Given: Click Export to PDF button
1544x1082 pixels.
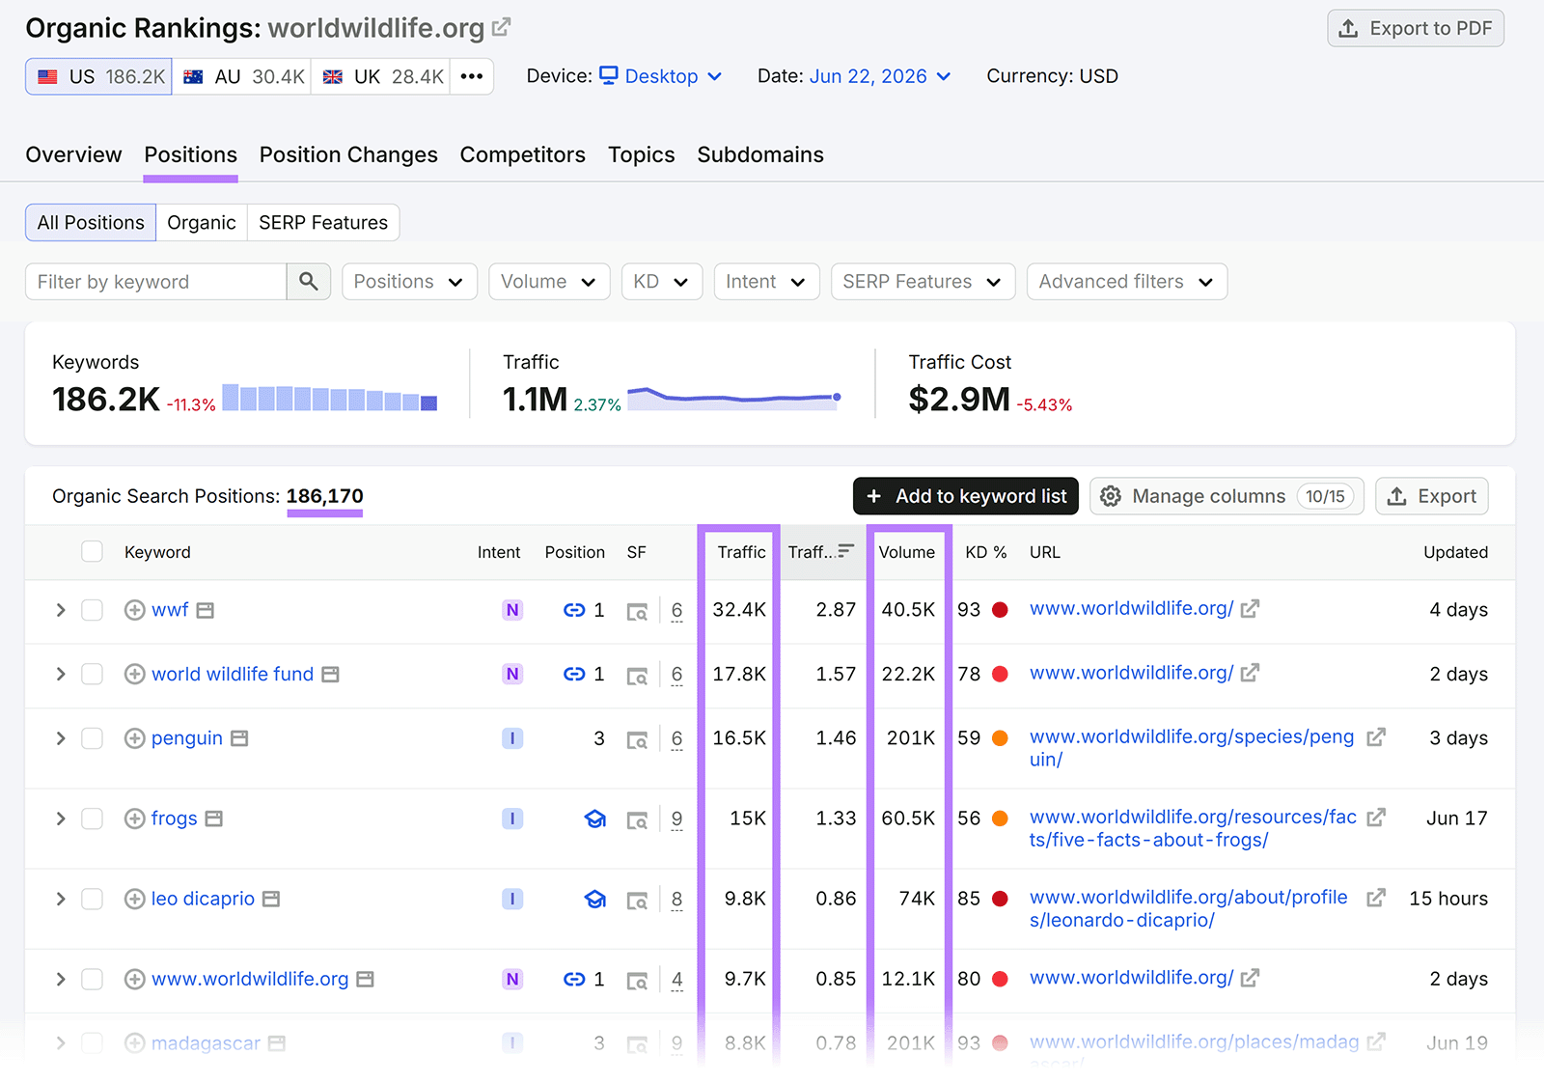Looking at the screenshot, I should coord(1416,28).
